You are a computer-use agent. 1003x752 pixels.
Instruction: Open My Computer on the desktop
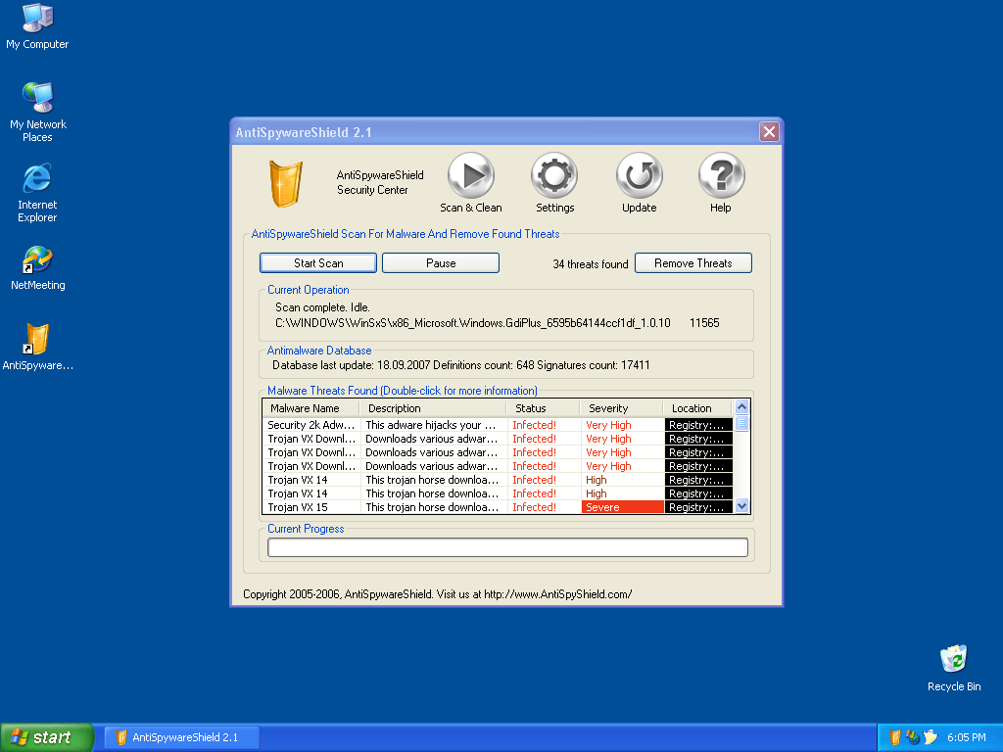pyautogui.click(x=36, y=20)
